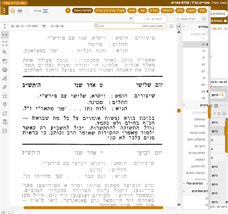The width and height of the screenshot is (228, 214).
Task: Click the home icon in the header
Action: (x=12, y=11)
